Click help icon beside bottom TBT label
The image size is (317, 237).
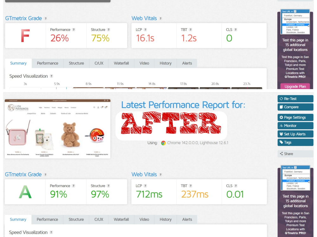(x=191, y=186)
